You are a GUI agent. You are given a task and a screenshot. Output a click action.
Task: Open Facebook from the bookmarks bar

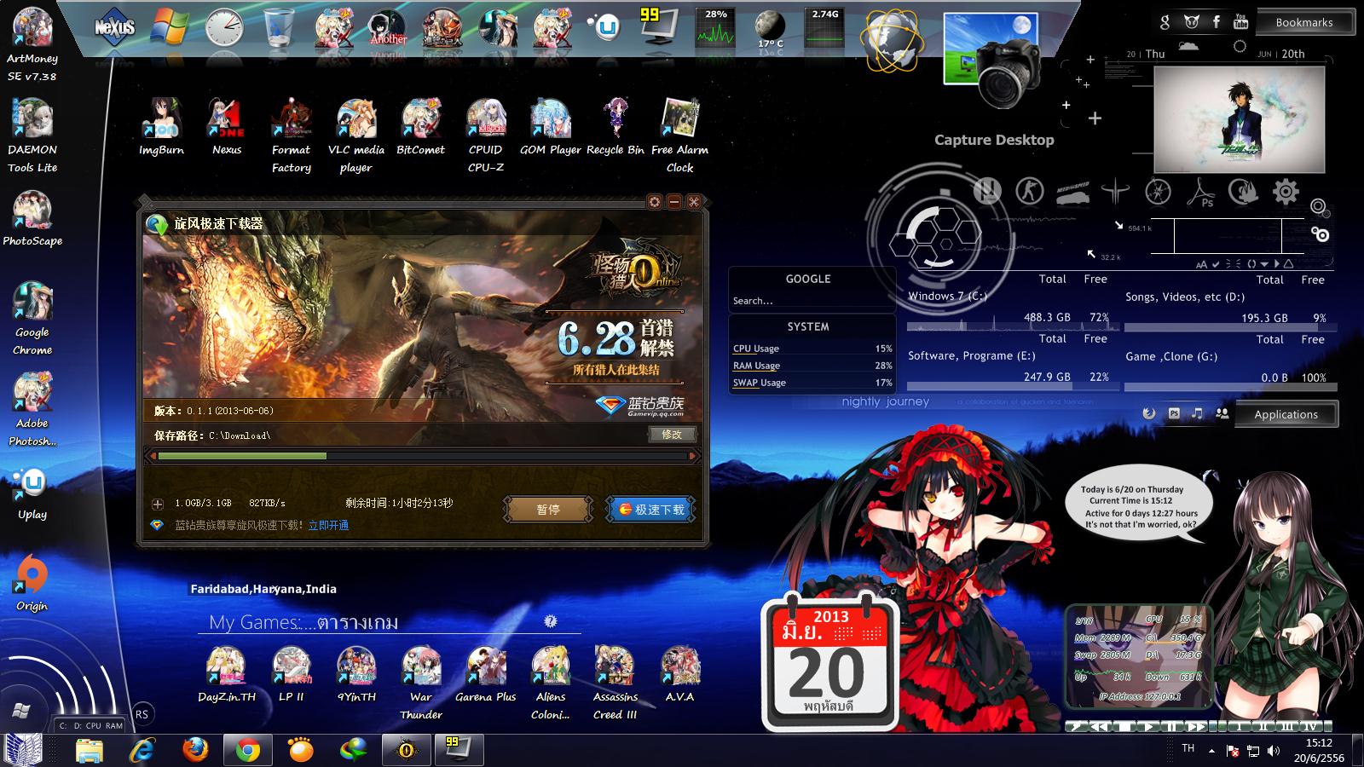point(1217,21)
